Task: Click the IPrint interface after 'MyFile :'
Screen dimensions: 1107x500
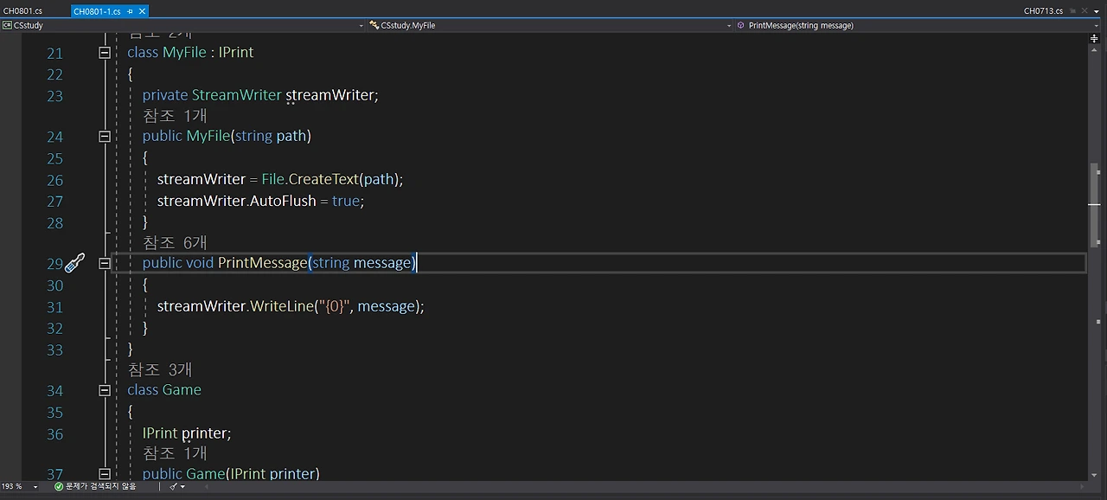Action: point(236,53)
